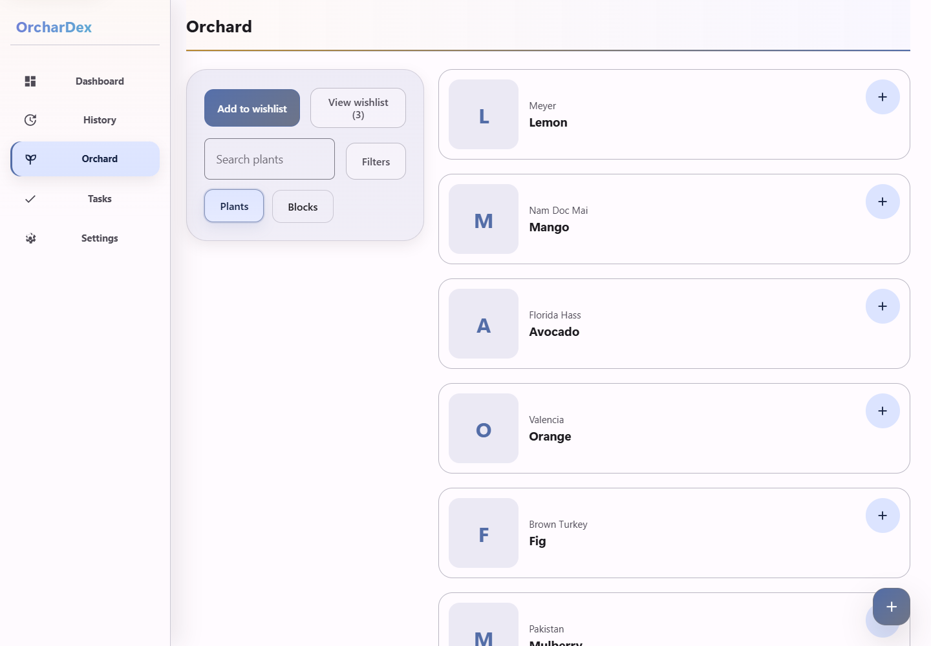Add Meyer Lemon with its plus icon

pos(883,97)
